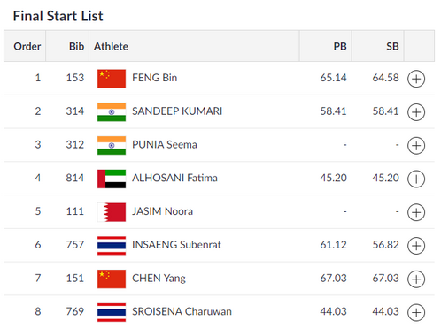Expand SROISENA Charuwan row details
This screenshot has height=336, width=441.
pos(416,312)
